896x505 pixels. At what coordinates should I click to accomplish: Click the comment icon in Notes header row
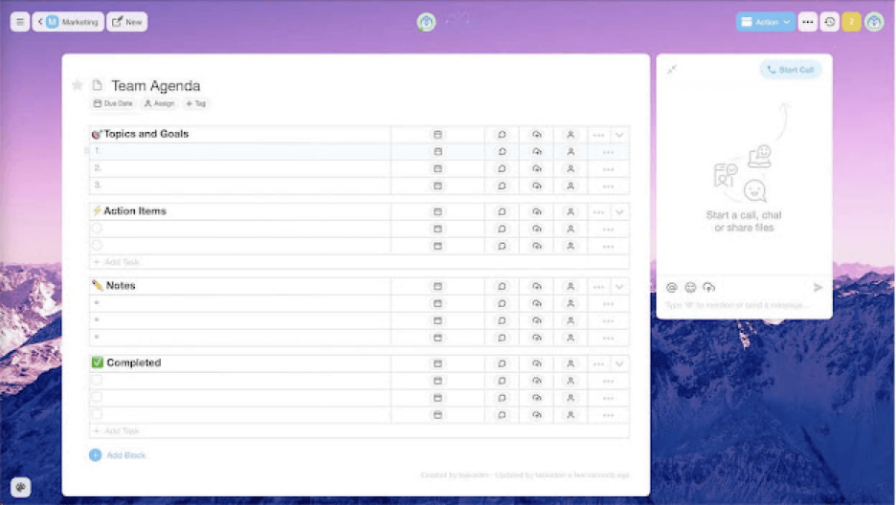click(x=502, y=286)
